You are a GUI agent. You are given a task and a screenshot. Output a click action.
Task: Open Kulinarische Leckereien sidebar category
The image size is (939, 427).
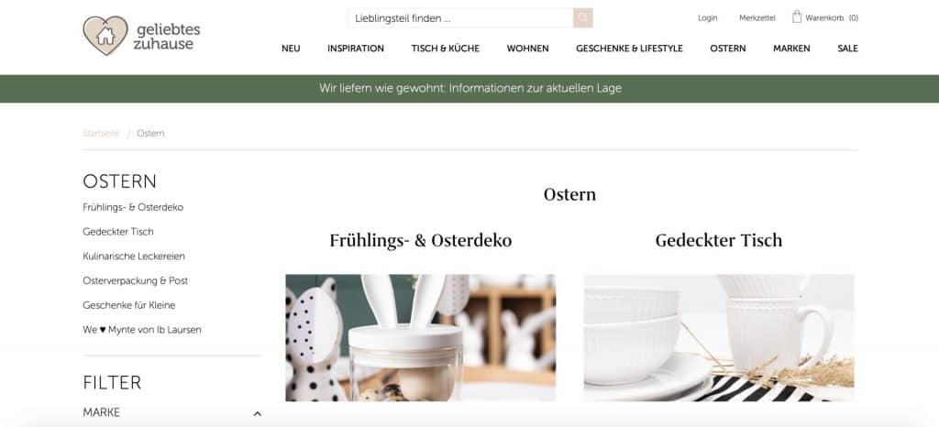(134, 256)
